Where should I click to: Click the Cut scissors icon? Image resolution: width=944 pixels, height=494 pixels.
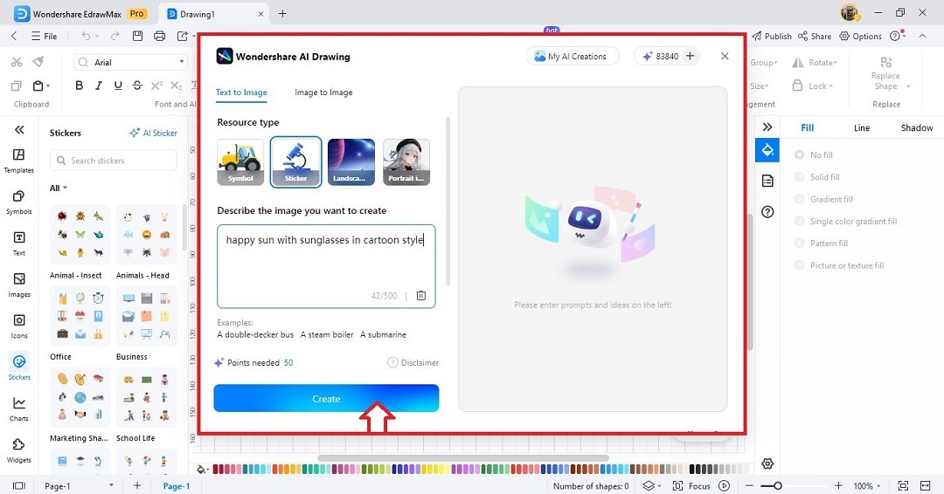[x=17, y=62]
